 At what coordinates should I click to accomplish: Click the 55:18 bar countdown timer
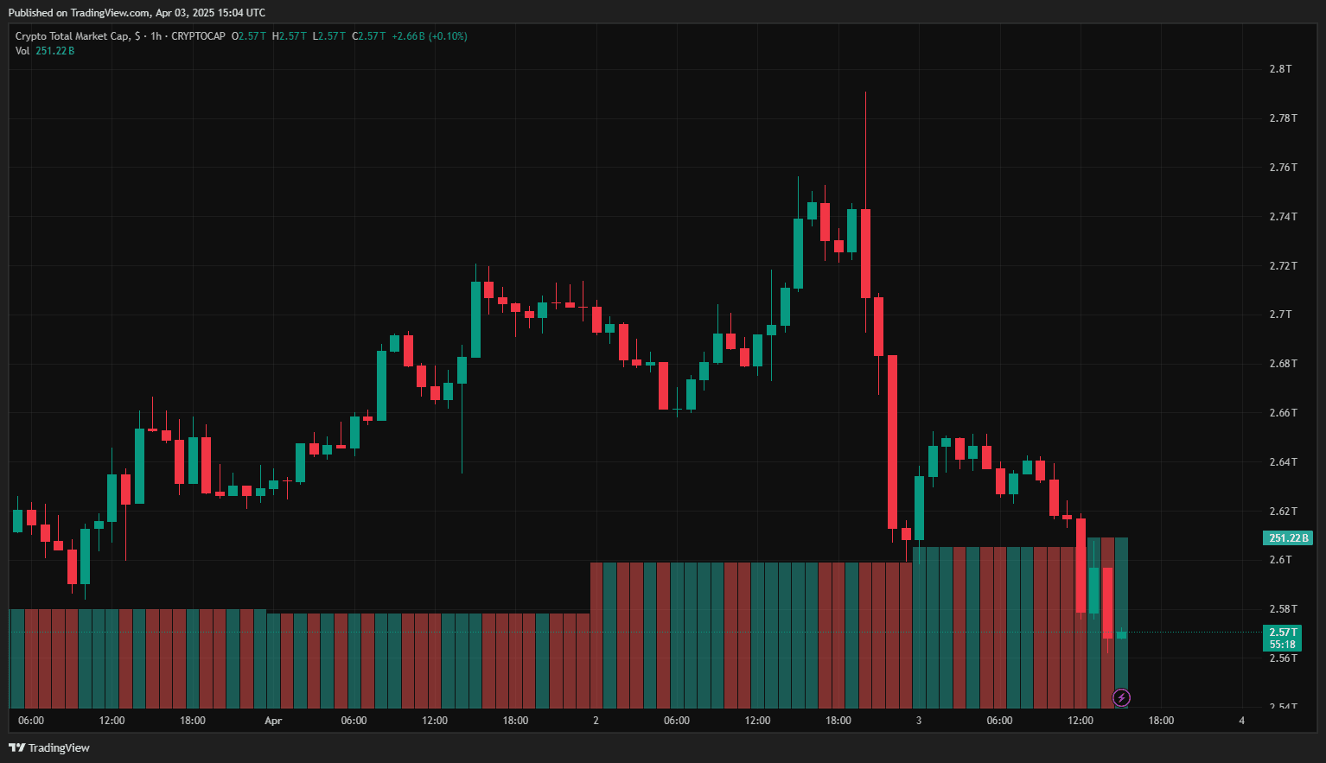(1282, 645)
